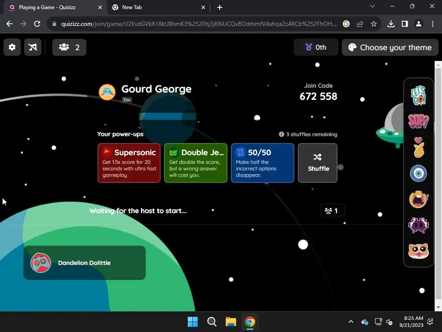Toggle the crossed-swords game mode icon
This screenshot has height=332, width=442.
click(x=33, y=47)
